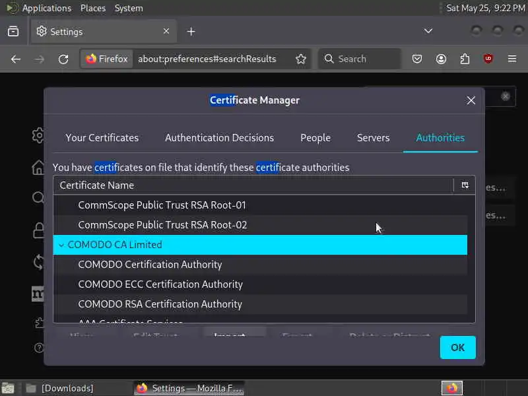
Task: Open the list all tabs dropdown
Action: point(428,31)
